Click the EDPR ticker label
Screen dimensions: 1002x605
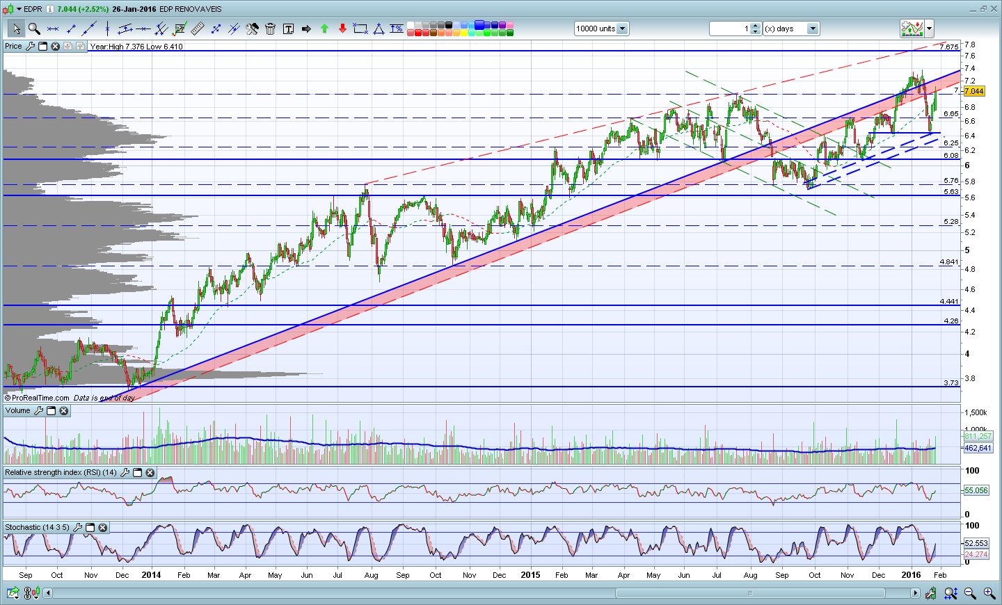(33, 9)
